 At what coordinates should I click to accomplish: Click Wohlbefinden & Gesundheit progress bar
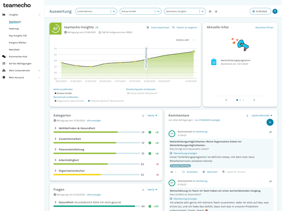pos(97,132)
